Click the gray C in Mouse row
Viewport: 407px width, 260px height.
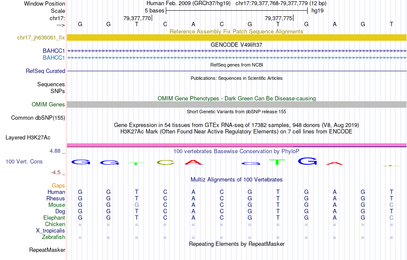point(391,205)
